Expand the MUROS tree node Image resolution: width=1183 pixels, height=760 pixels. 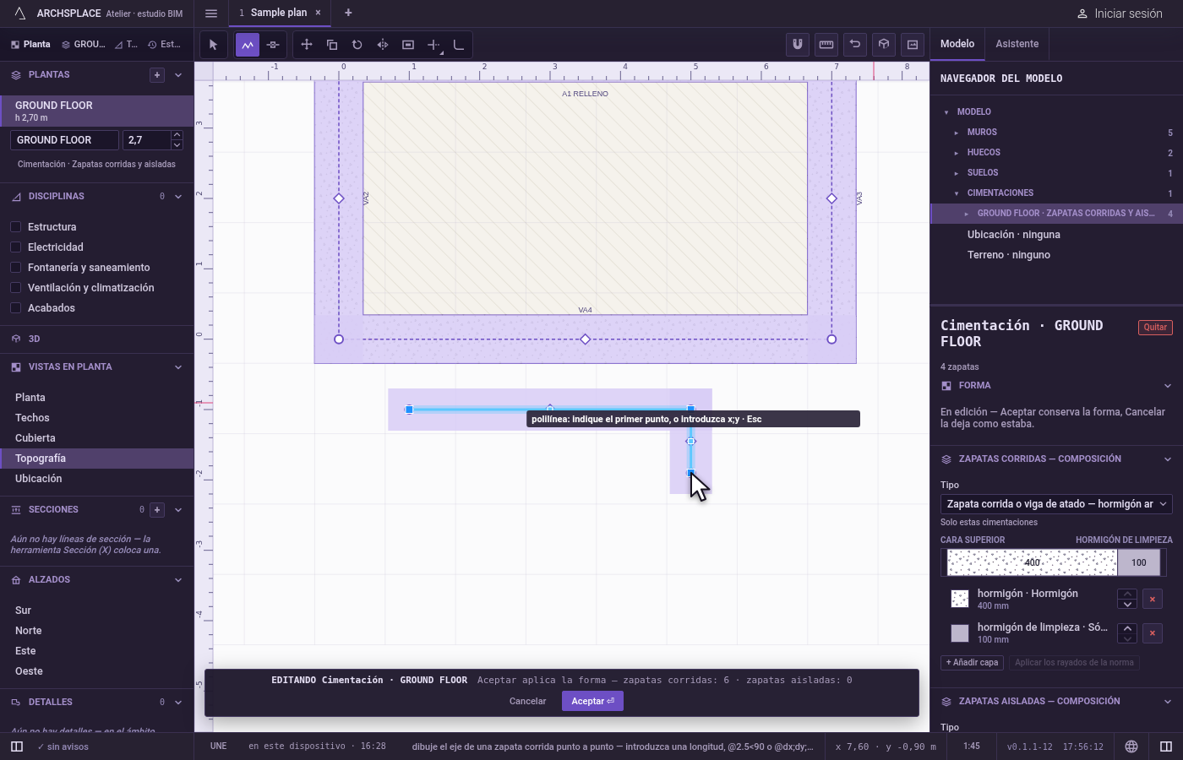coord(957,133)
